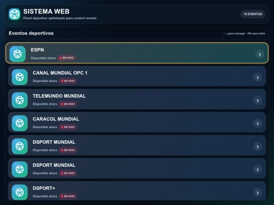Viewport: 274px width, 205px height.
Task: Click 'Disponible ahora' under TELEMUNDO MUNDIAL
Action: (45, 104)
